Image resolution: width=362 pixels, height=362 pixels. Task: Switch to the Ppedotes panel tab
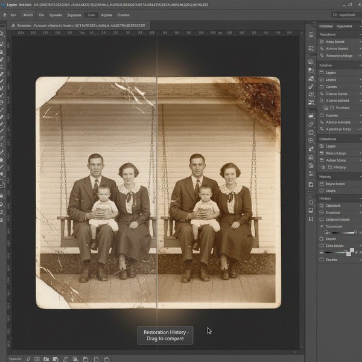click(326, 26)
